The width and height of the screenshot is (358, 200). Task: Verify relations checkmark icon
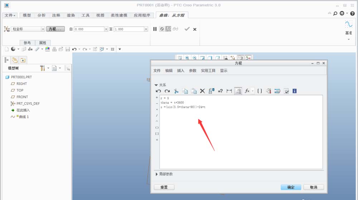coord(286,91)
